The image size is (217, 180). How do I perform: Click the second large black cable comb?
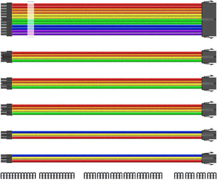[x=57, y=176]
